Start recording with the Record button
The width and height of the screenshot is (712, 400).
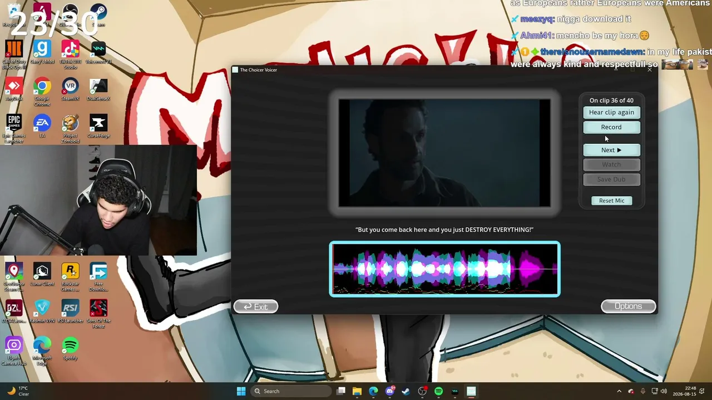[611, 127]
